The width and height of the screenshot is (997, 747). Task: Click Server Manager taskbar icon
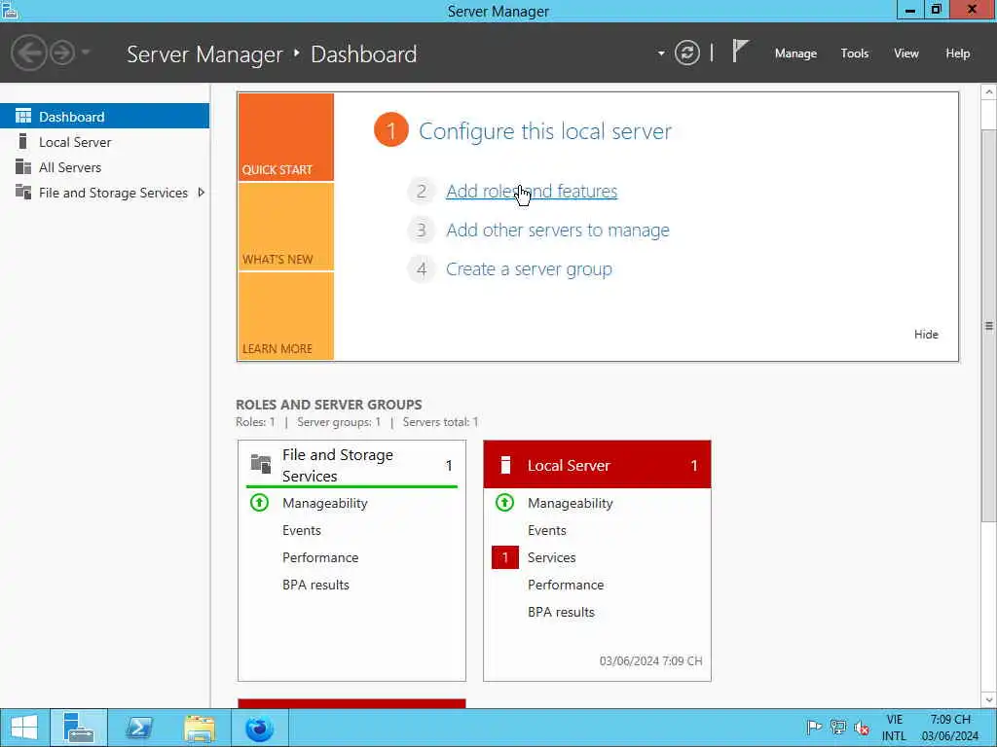[x=79, y=728]
